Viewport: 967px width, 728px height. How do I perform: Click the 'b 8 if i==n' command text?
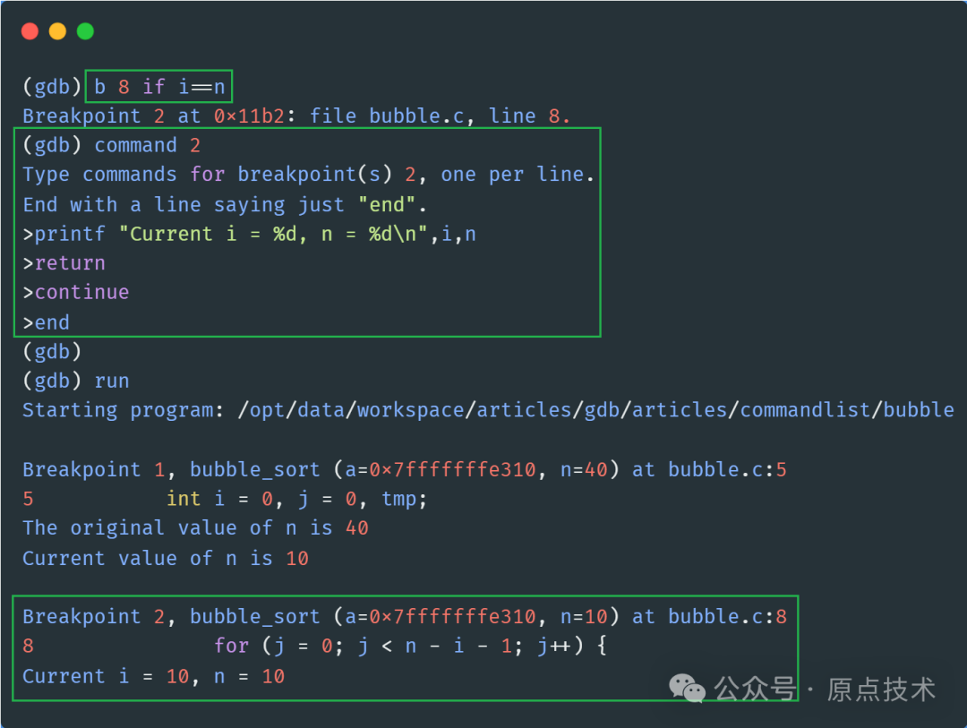coord(159,86)
